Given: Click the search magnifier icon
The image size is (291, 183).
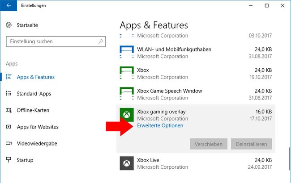Looking at the screenshot, I should click(101, 41).
